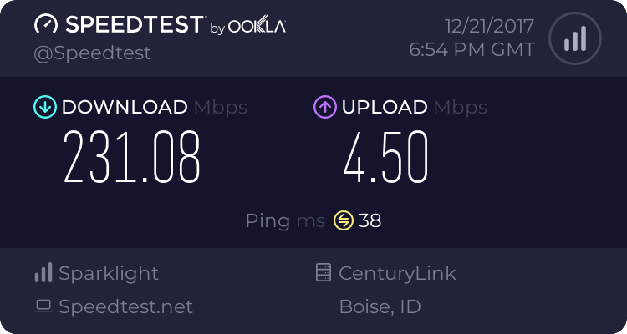Image resolution: width=627 pixels, height=334 pixels.
Task: Click the 4.50 upload speed value
Action: click(x=385, y=158)
